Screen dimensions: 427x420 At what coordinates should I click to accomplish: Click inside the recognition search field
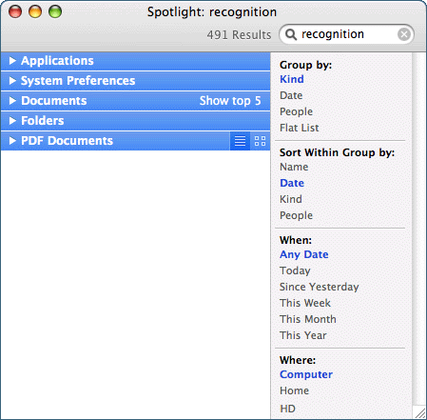pos(346,34)
